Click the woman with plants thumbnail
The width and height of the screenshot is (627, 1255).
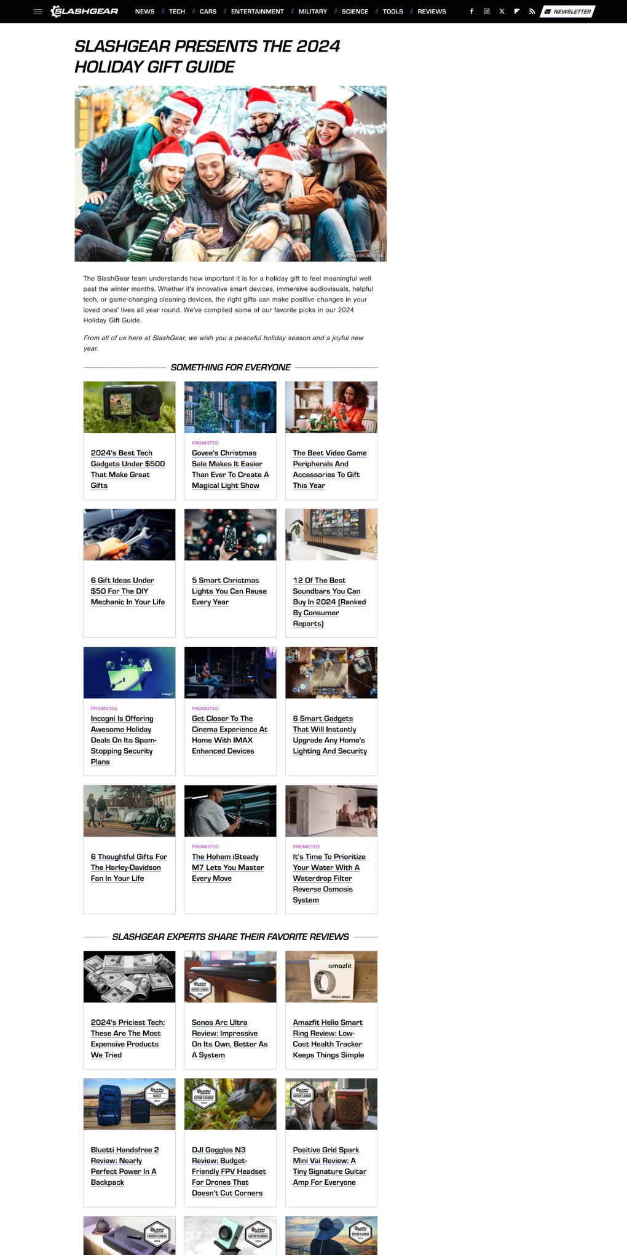(x=331, y=407)
